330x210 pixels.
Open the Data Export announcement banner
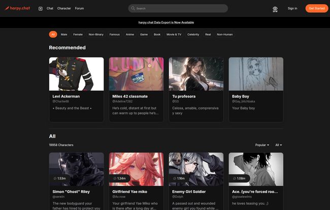(x=166, y=22)
